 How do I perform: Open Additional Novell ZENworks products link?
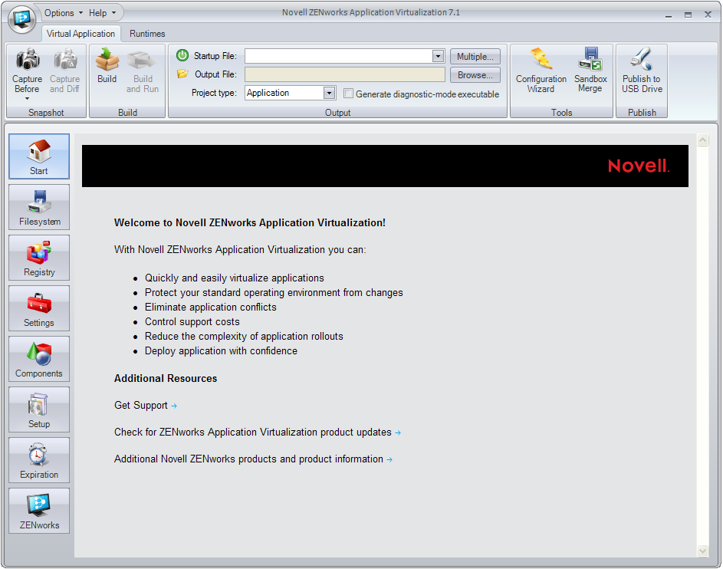tap(253, 459)
